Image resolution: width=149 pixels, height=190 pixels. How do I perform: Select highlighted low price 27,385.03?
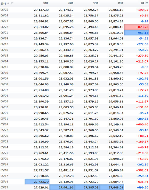[x=87, y=187]
